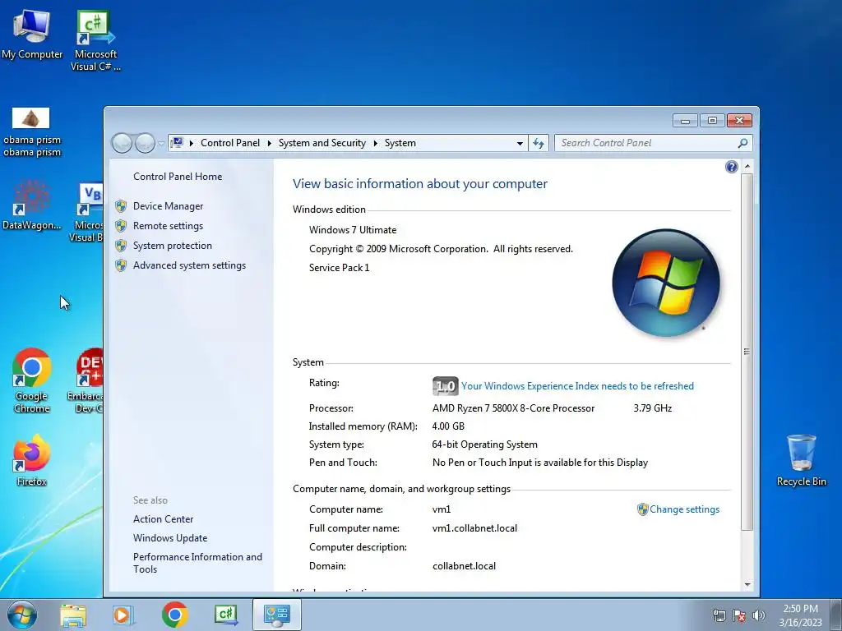This screenshot has height=631, width=842.
Task: Click the scrollbar up arrow
Action: click(747, 166)
